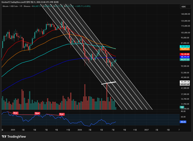Image resolution: width=193 pixels, height=141 pixels.
Task: Click the 53,500.00 price axis level
Action: [x=185, y=73]
